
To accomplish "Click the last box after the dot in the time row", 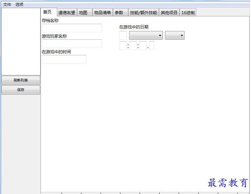I will 151,45.
